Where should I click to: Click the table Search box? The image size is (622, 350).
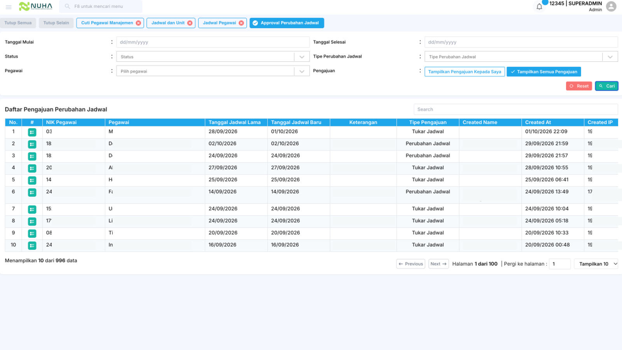point(515,109)
